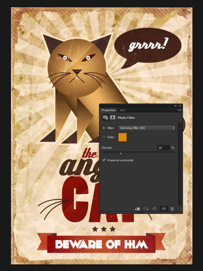The image size is (203, 271).
Task: Open the Warming Filter (85) dropdown
Action: (147, 128)
